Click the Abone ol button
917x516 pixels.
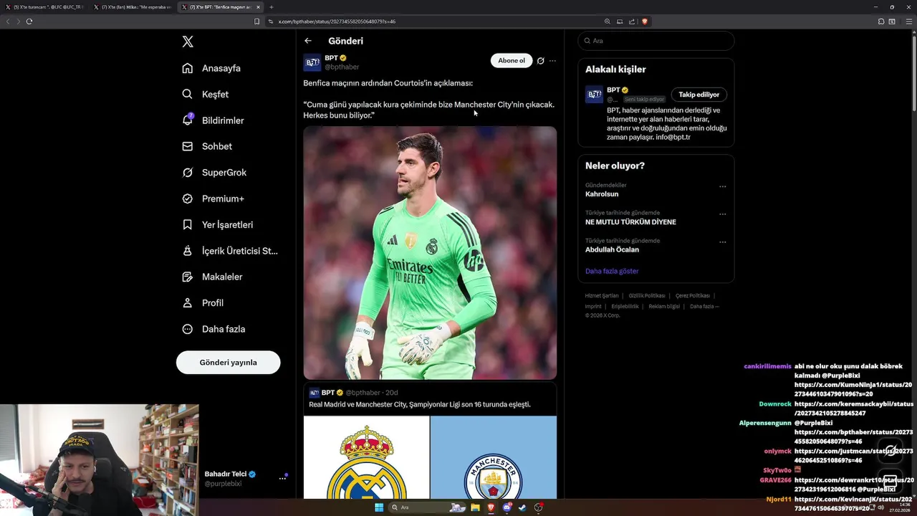(x=512, y=61)
